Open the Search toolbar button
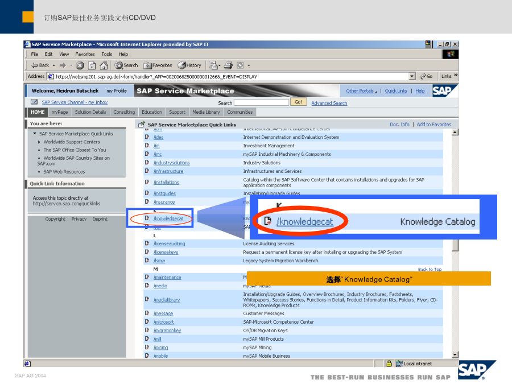Viewport: 512px width, 384px height. pyautogui.click(x=126, y=65)
